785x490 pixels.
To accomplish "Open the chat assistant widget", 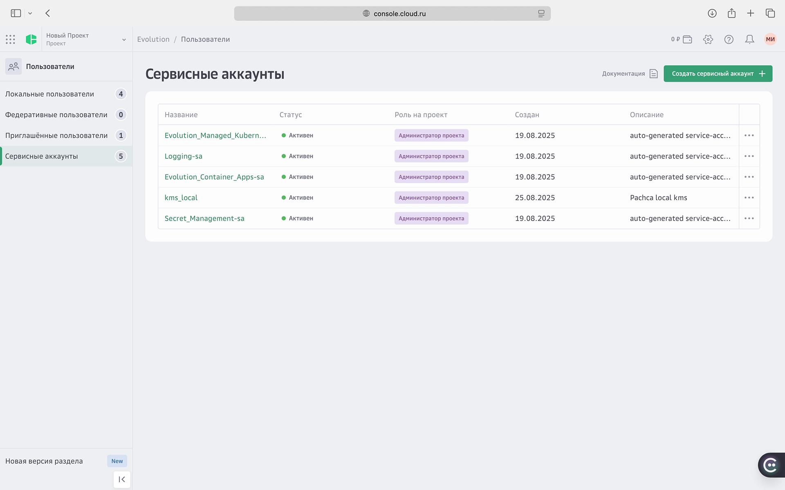I will tap(771, 465).
